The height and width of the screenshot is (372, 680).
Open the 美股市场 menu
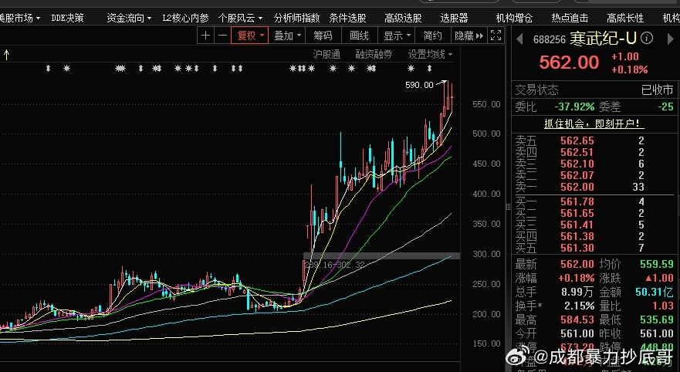pyautogui.click(x=19, y=18)
